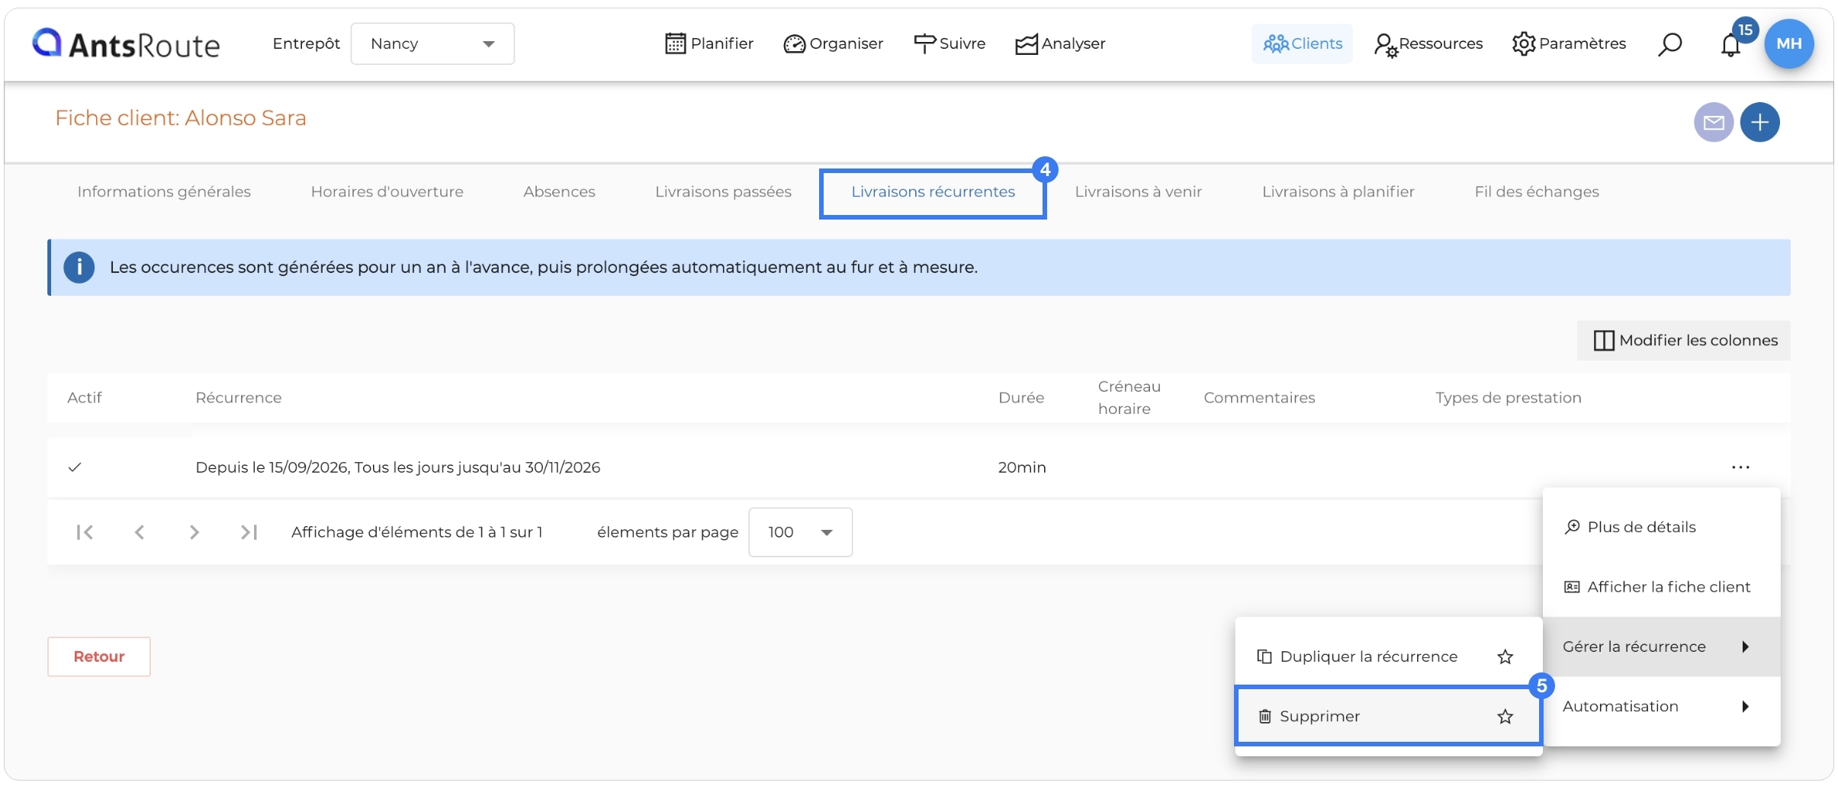Open the Planifier menu

[709, 43]
